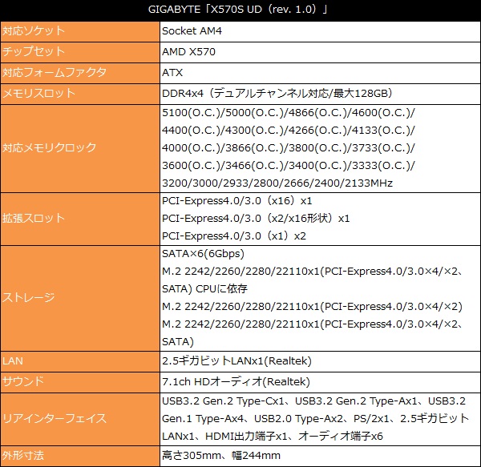Click the 'AMD X570' value
481x467 pixels.
[x=188, y=52]
